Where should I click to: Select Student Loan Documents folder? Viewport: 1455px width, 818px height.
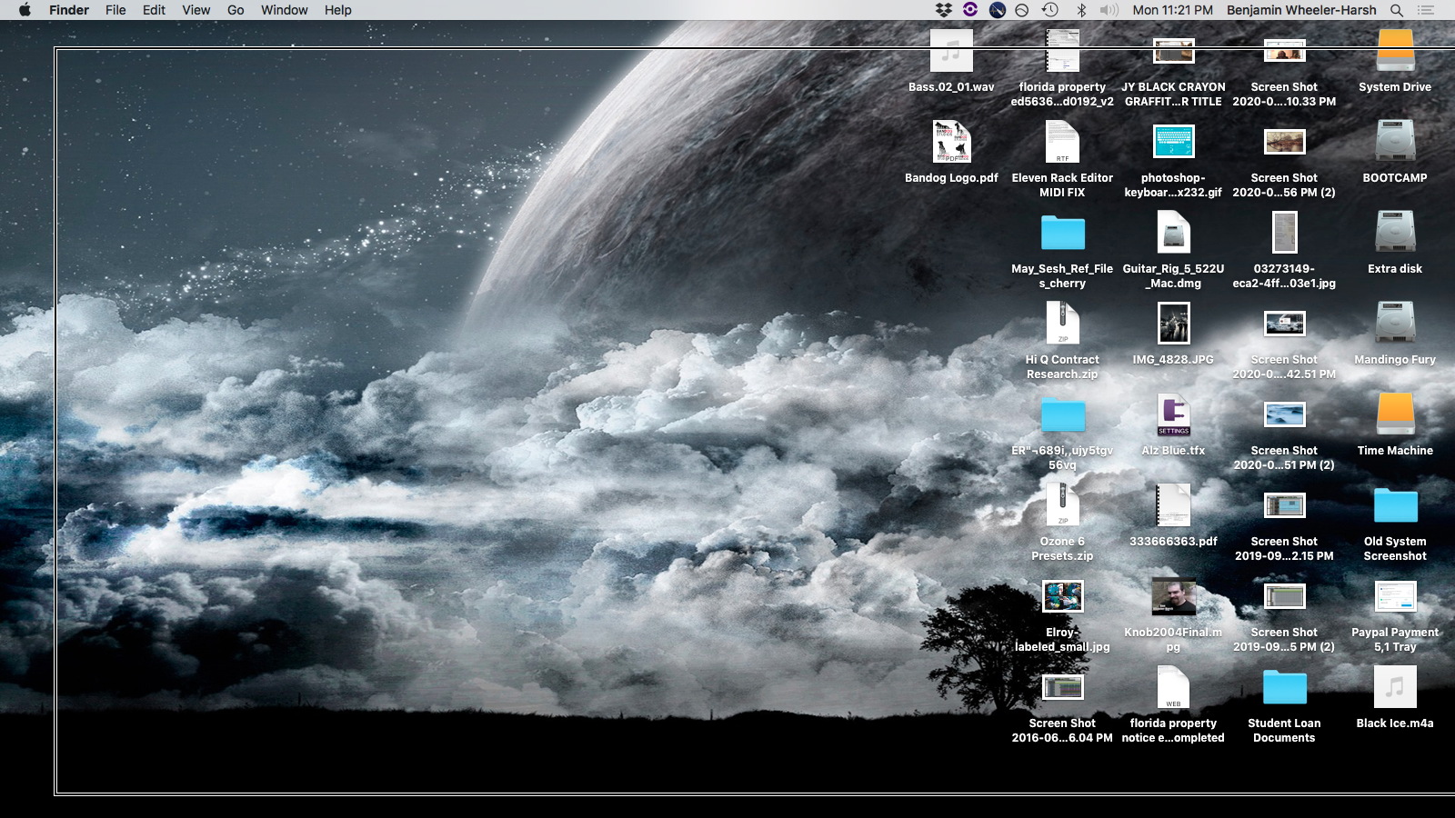1284,687
